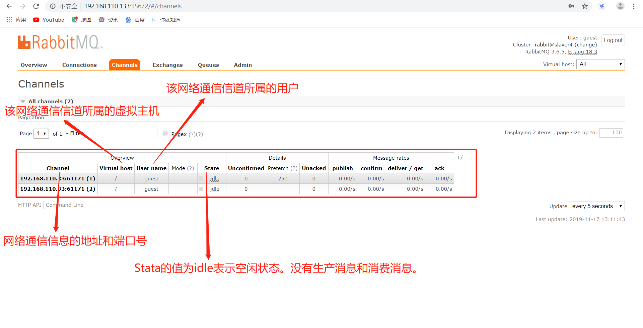Click the page size input field
The image size is (643, 328).
click(x=611, y=133)
